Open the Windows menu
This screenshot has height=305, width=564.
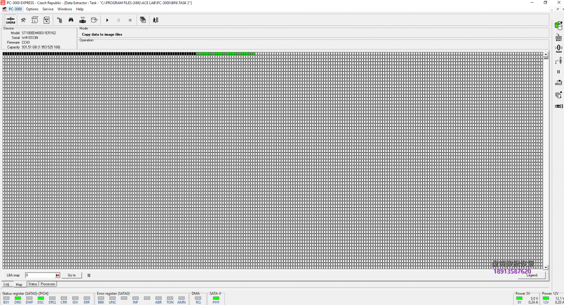click(65, 9)
